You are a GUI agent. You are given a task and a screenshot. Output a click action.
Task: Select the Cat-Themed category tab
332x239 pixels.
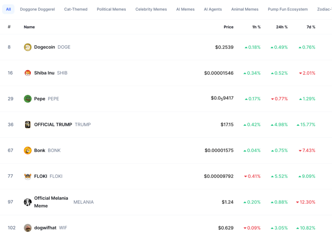tap(76, 9)
